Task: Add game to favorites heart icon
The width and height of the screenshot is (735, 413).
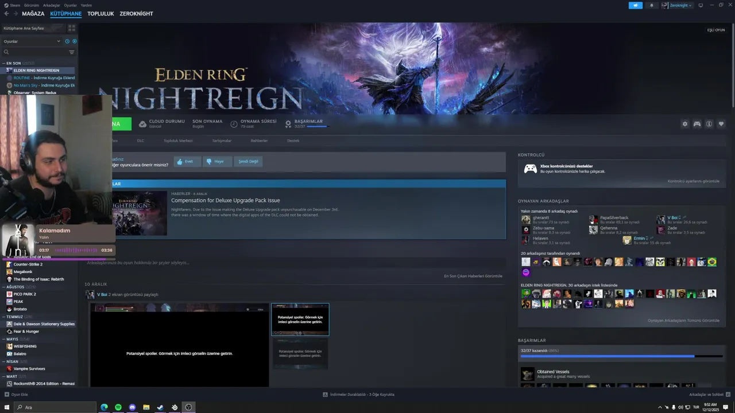Action: [x=721, y=124]
